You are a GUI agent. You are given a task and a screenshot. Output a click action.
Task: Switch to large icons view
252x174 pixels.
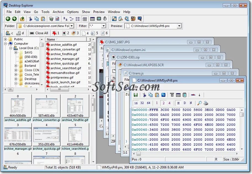click(x=65, y=19)
